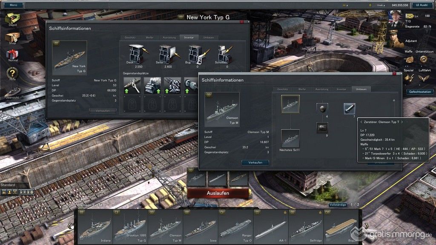Click the Gefechtsstation button

coord(420,91)
